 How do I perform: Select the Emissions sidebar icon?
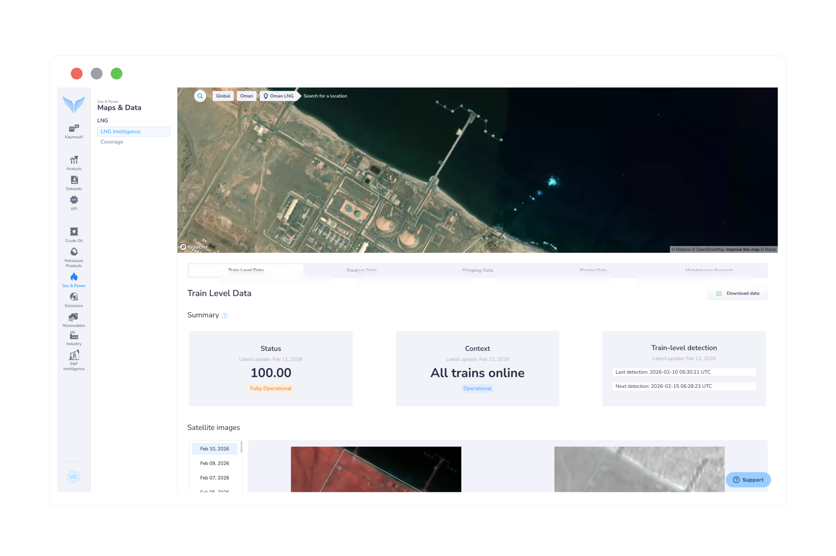coord(74,297)
